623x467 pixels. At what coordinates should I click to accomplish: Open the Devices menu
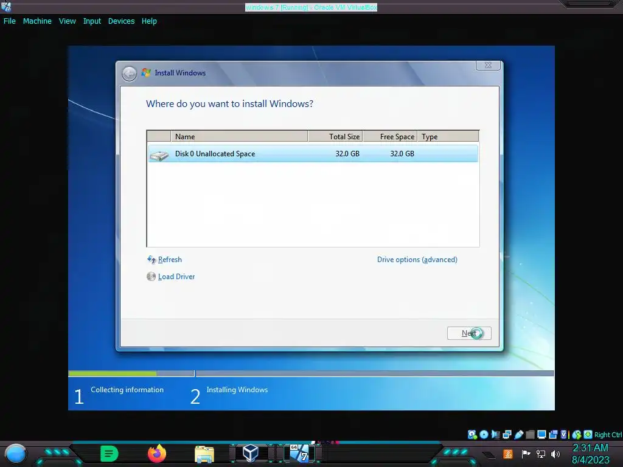(121, 21)
